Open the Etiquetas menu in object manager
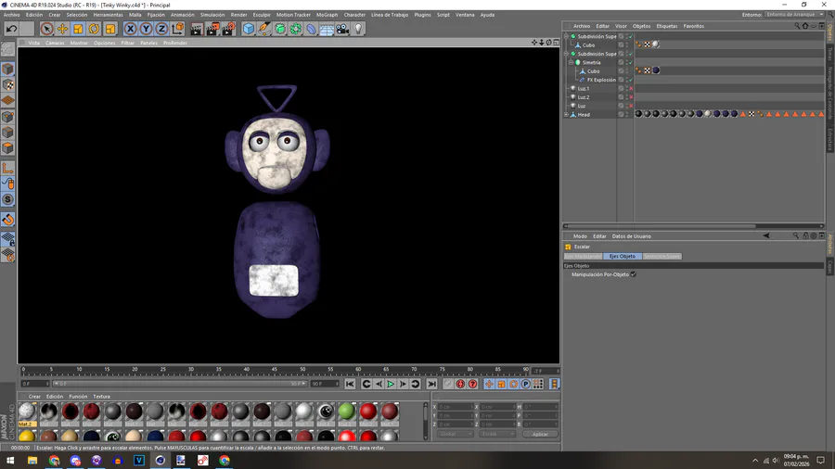The height and width of the screenshot is (469, 835). pos(667,26)
